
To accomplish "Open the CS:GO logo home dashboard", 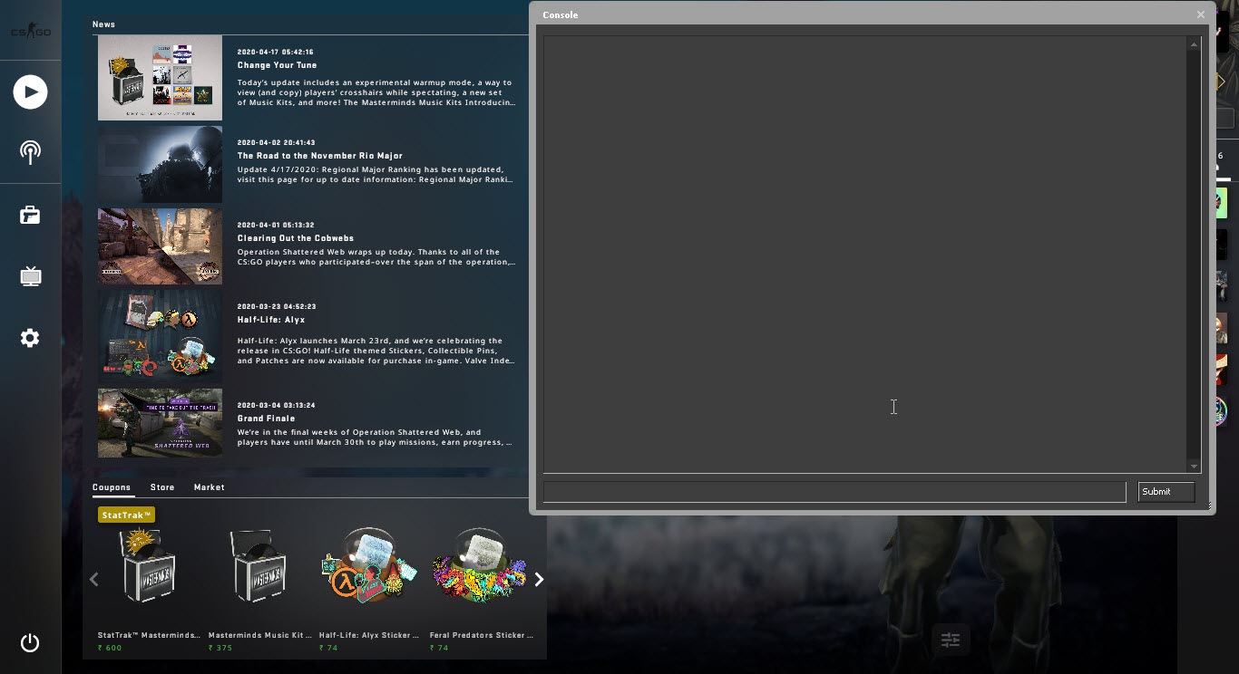I will (x=30, y=32).
